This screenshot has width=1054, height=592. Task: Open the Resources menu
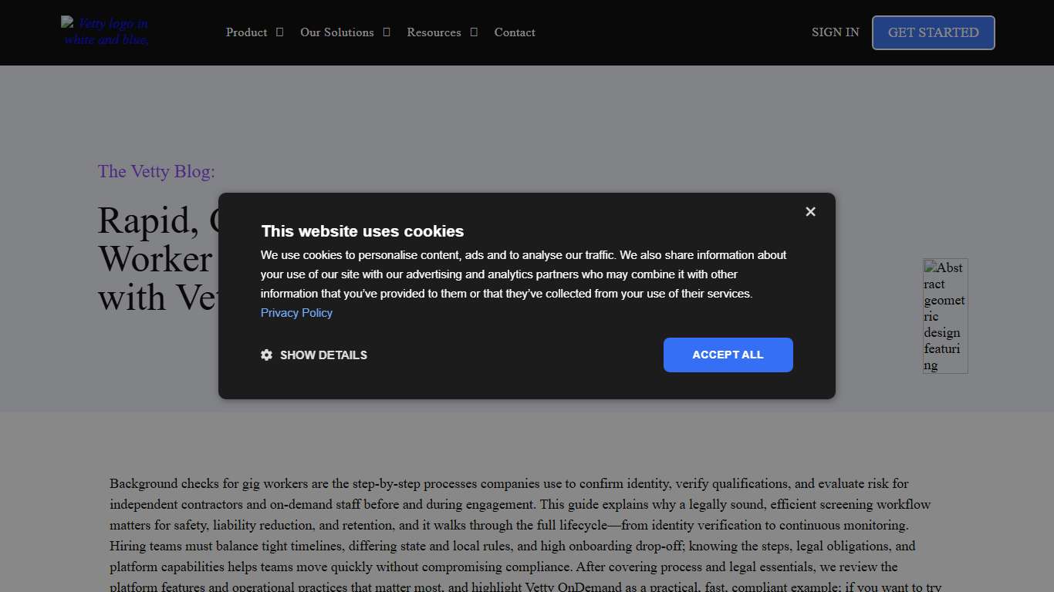point(434,32)
